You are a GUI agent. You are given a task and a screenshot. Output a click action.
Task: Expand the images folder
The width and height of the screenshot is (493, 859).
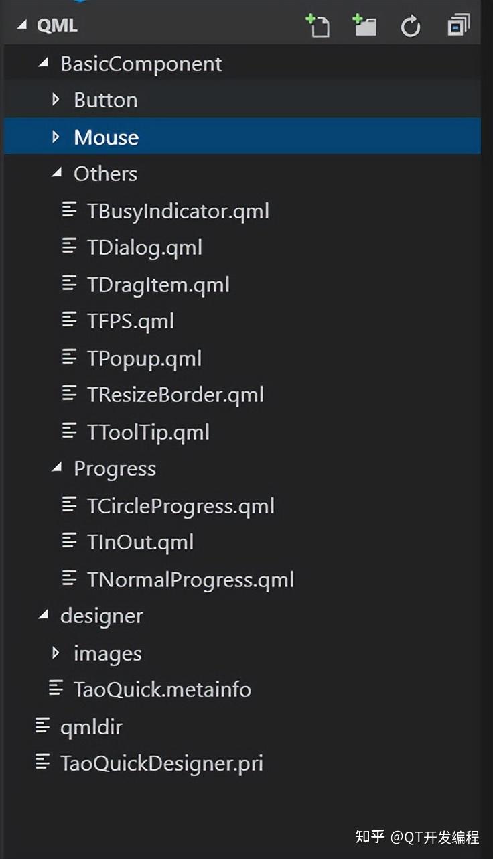[x=56, y=653]
